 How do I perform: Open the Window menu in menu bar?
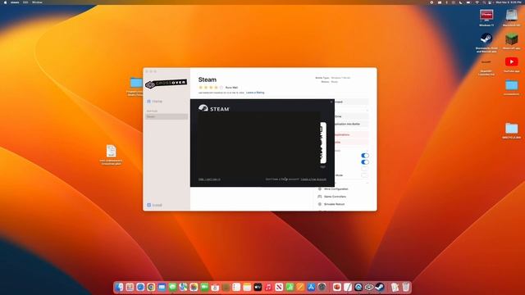pyautogui.click(x=37, y=2)
